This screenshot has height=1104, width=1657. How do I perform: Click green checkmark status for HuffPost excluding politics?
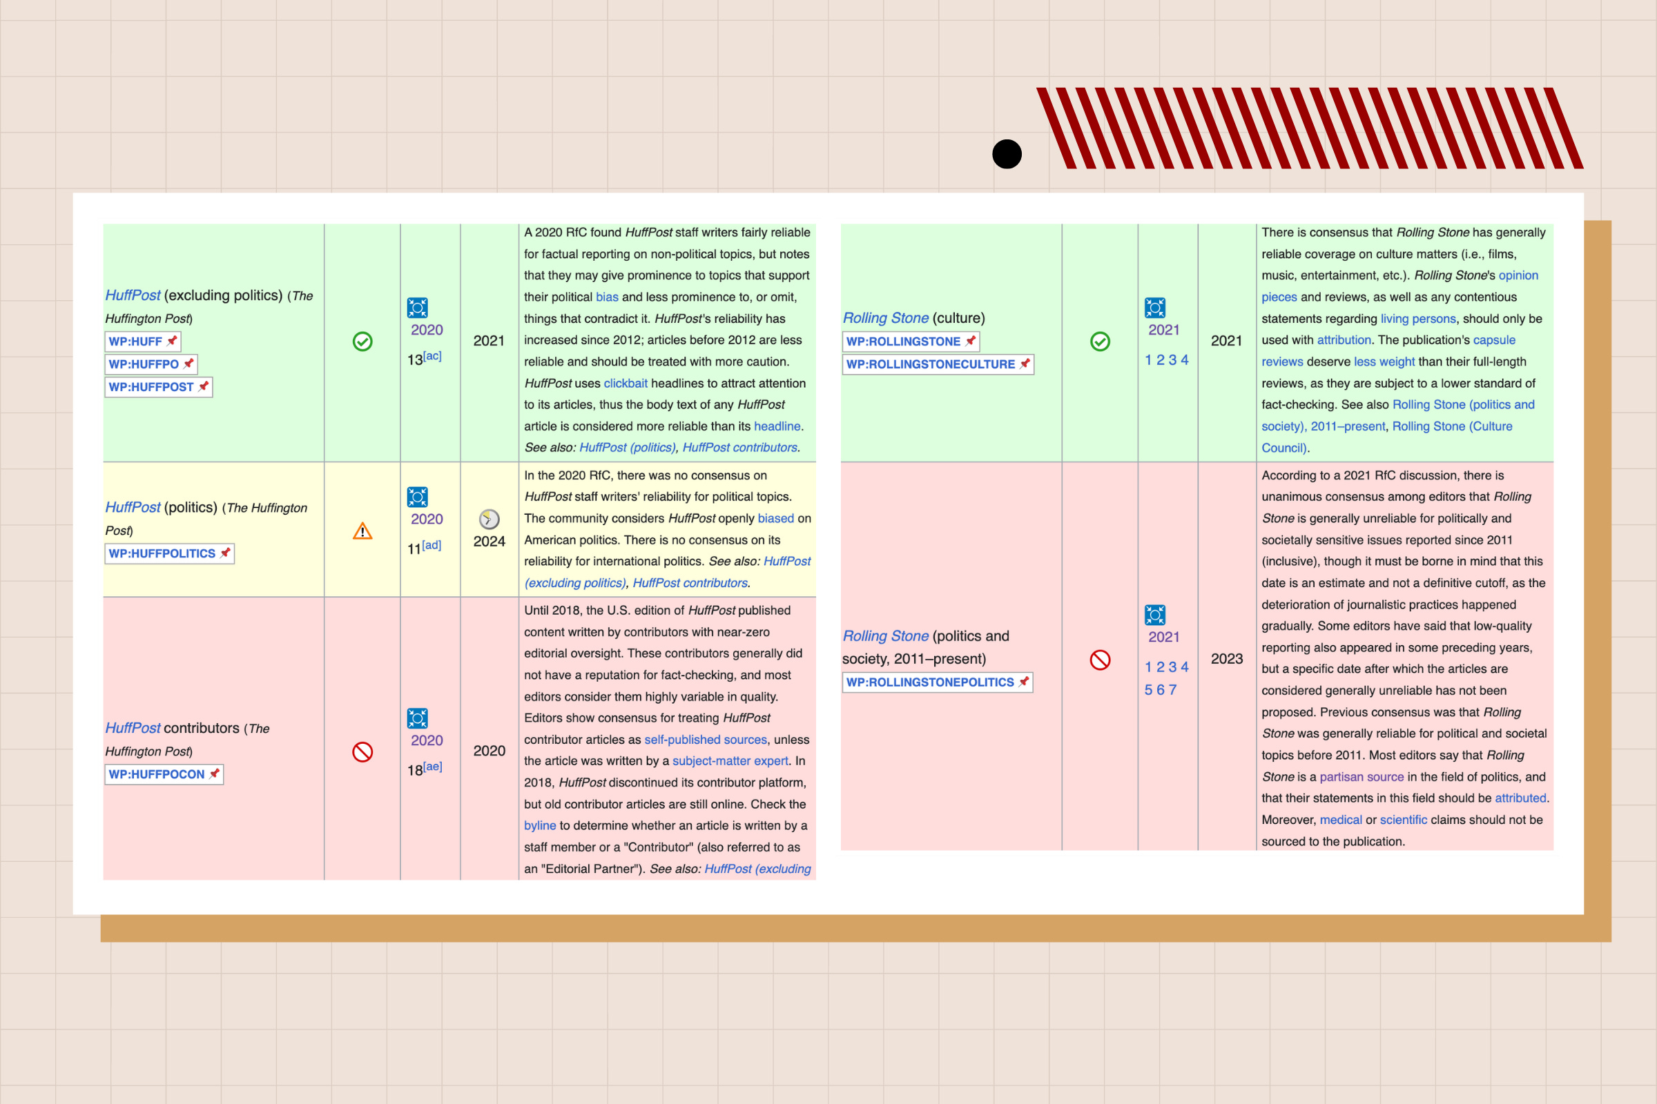(x=362, y=342)
